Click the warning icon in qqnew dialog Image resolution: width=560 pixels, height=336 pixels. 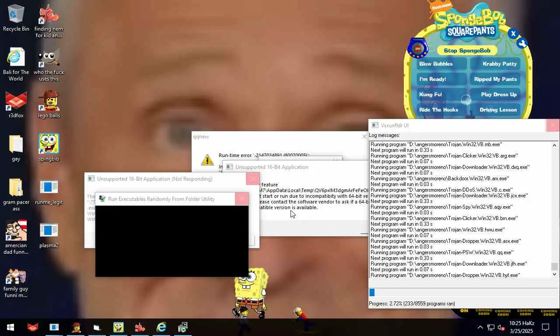click(x=207, y=159)
